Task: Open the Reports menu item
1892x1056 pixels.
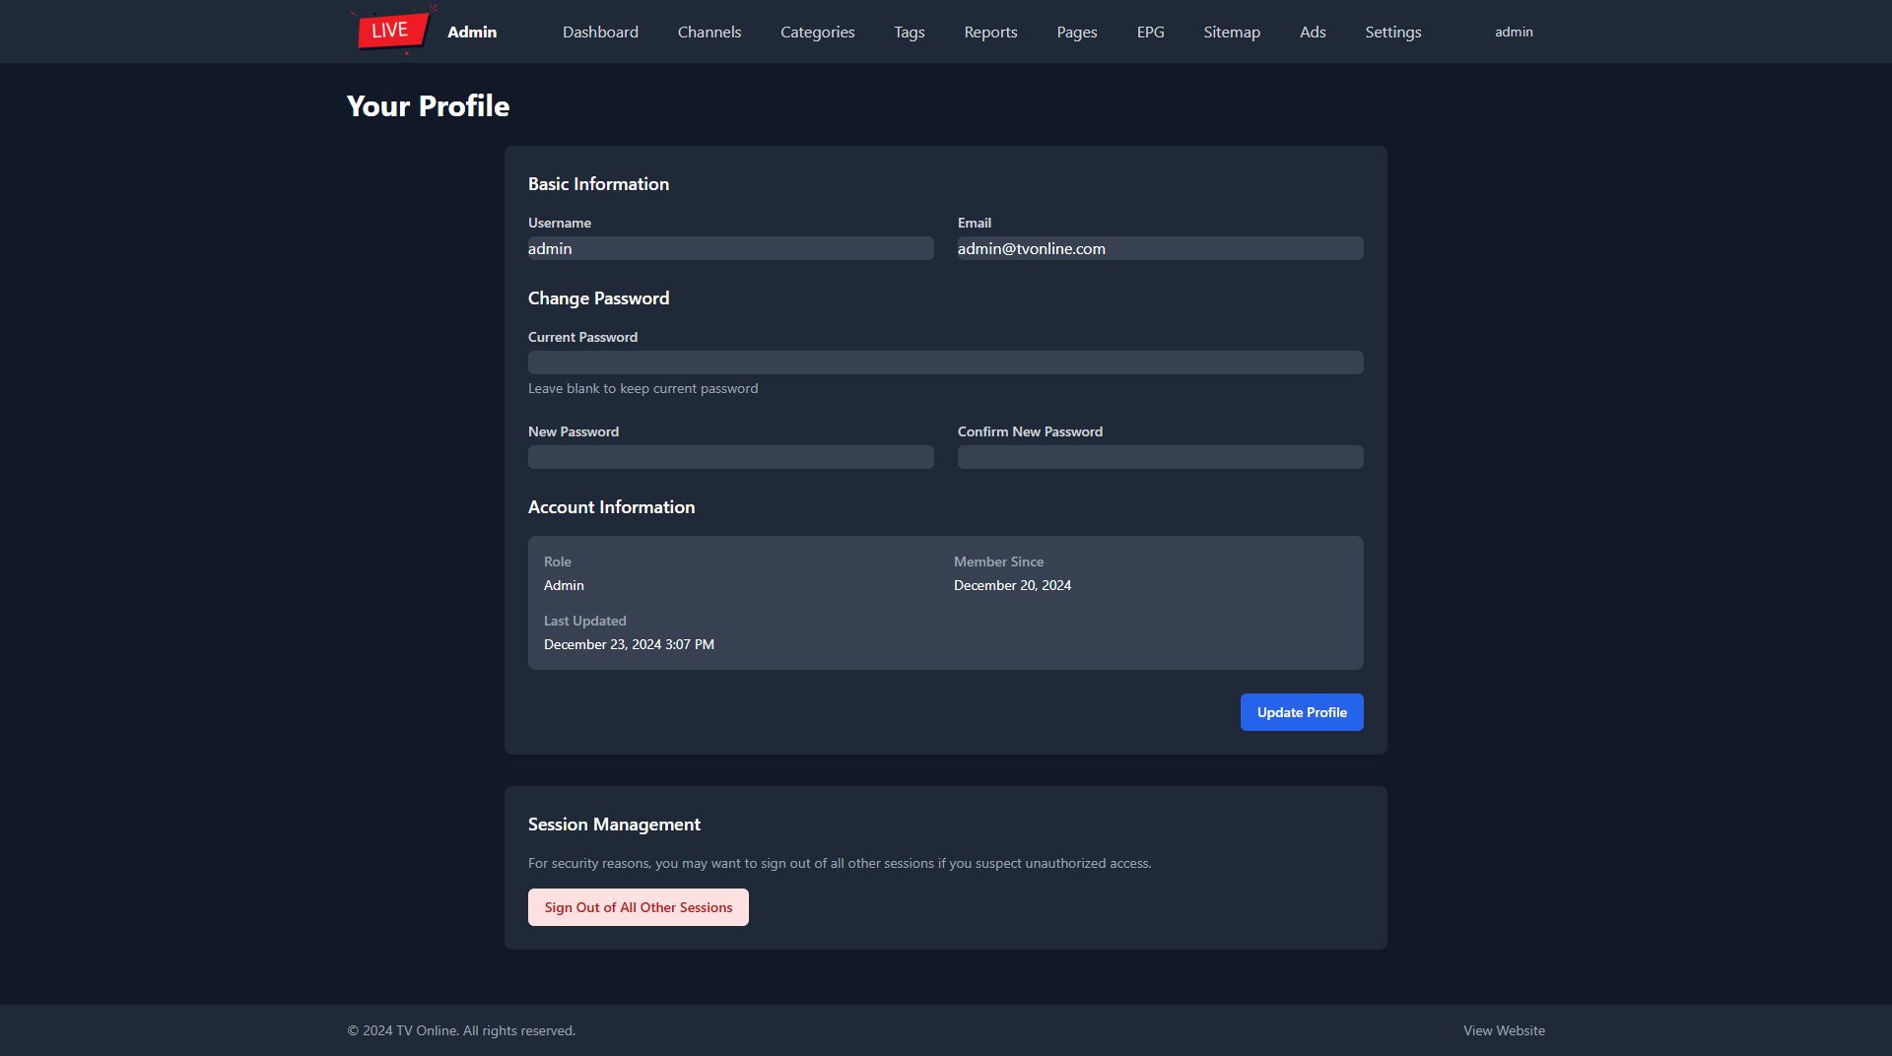Action: (x=990, y=33)
